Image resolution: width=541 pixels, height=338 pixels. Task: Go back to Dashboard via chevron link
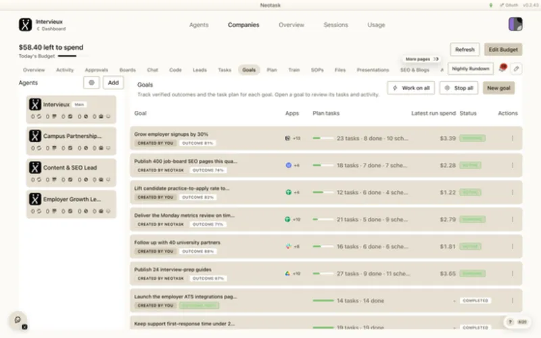(x=51, y=29)
